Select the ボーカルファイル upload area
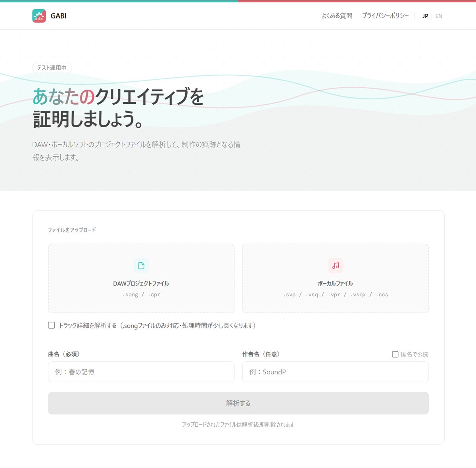This screenshot has width=476, height=468. tap(336, 278)
